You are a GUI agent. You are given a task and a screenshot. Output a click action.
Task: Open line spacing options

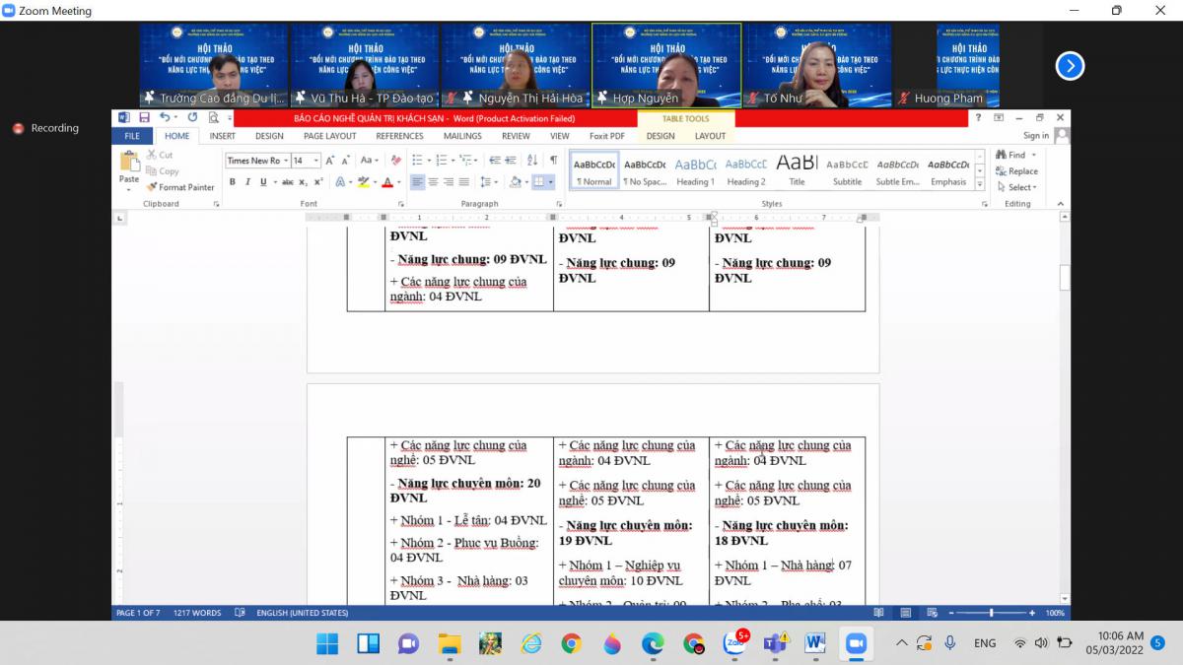pos(488,182)
